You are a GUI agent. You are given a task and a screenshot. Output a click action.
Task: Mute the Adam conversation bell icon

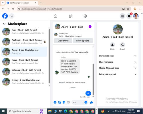tap(112, 45)
